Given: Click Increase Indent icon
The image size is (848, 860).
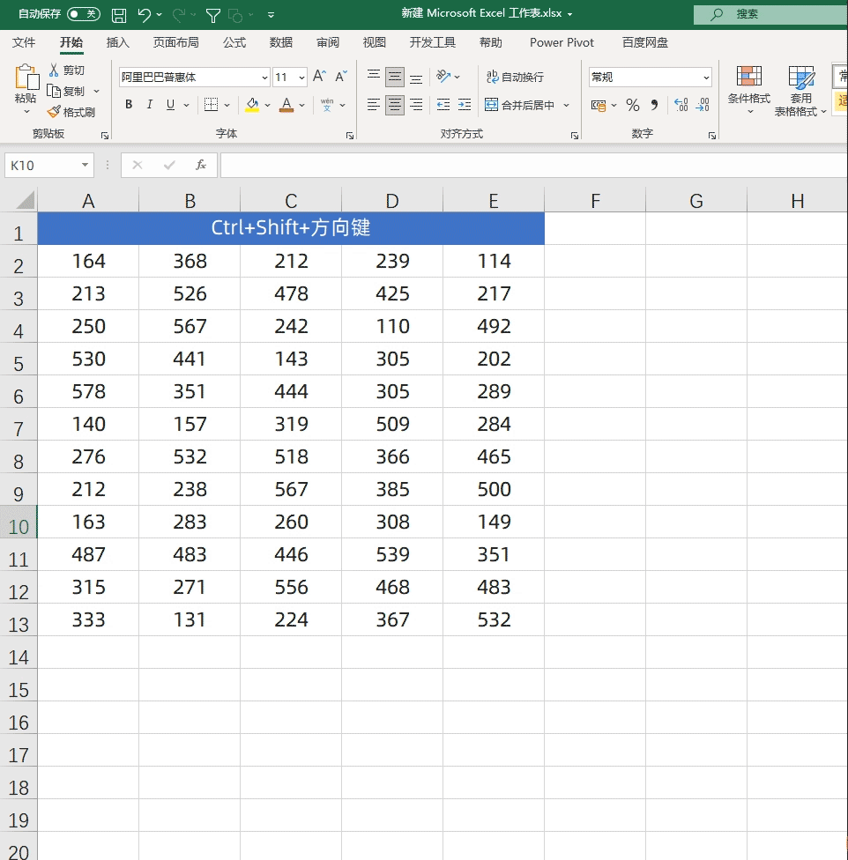Looking at the screenshot, I should click(465, 105).
